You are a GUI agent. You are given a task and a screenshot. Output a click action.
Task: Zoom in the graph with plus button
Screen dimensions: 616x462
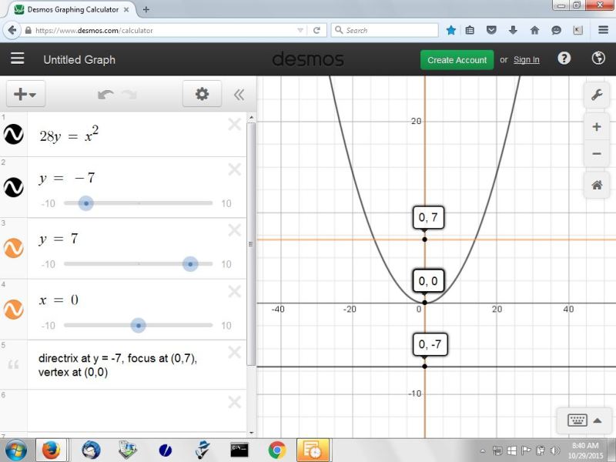596,127
